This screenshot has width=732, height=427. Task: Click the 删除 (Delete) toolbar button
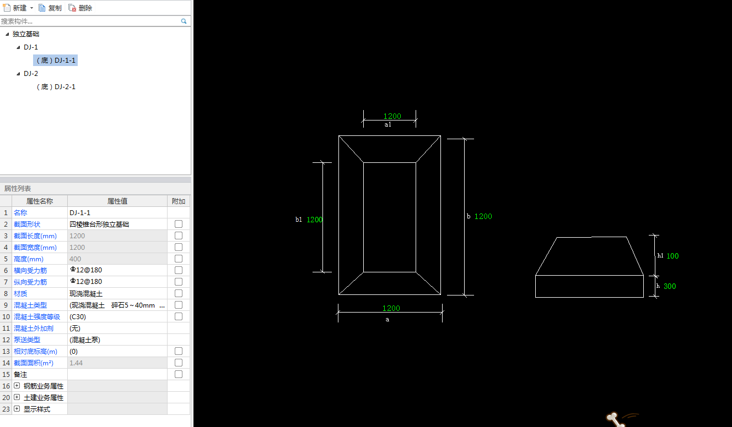(80, 8)
